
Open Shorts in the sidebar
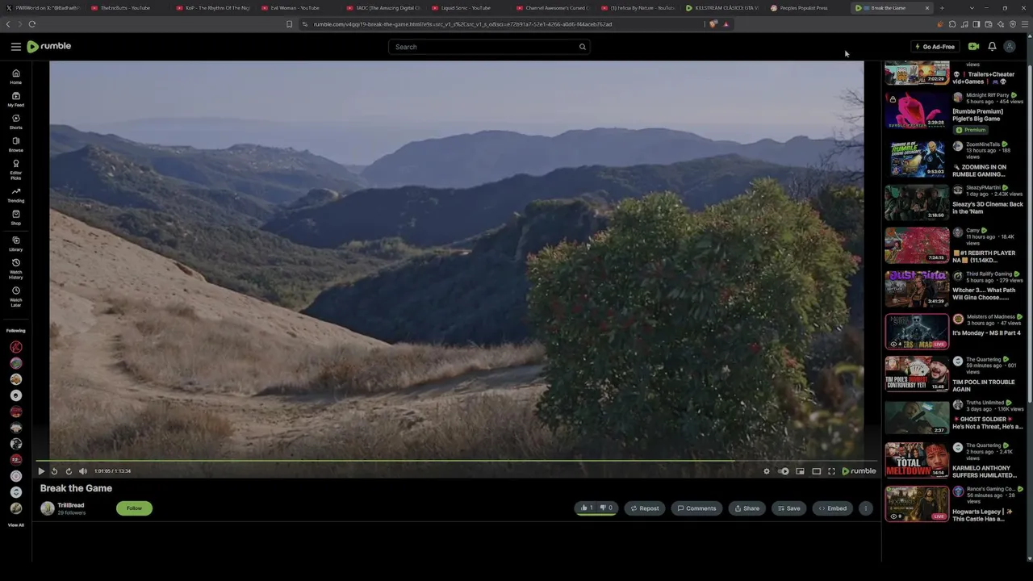15,122
